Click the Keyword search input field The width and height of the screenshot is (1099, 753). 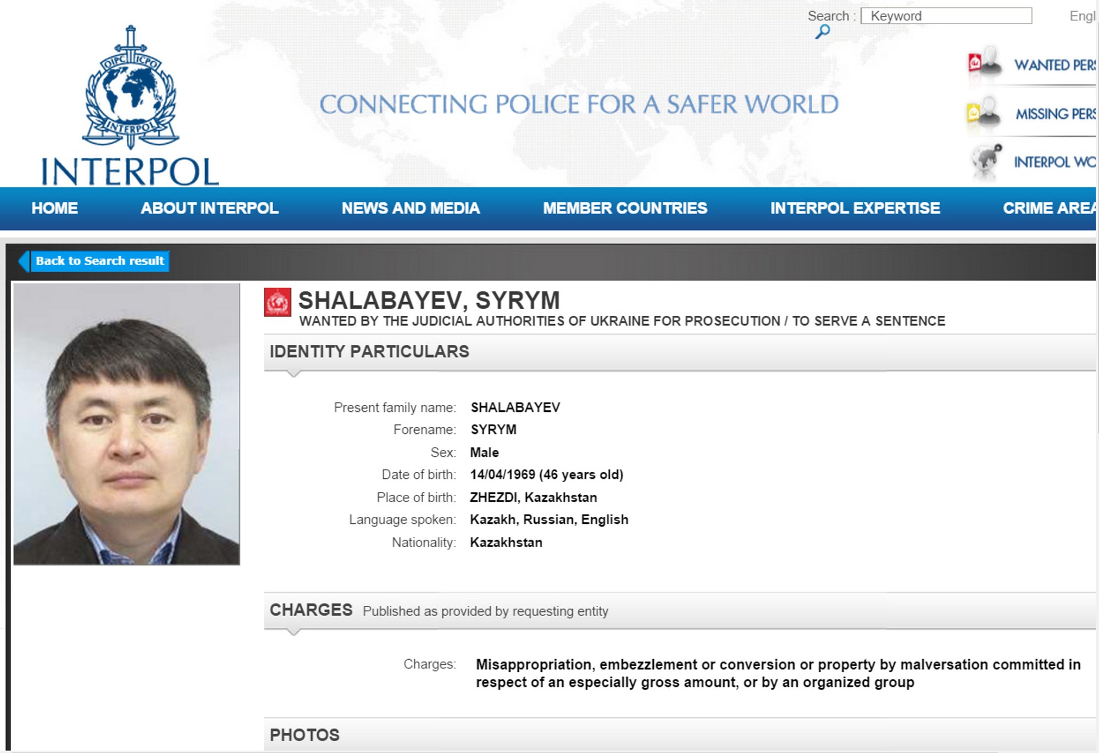(946, 16)
